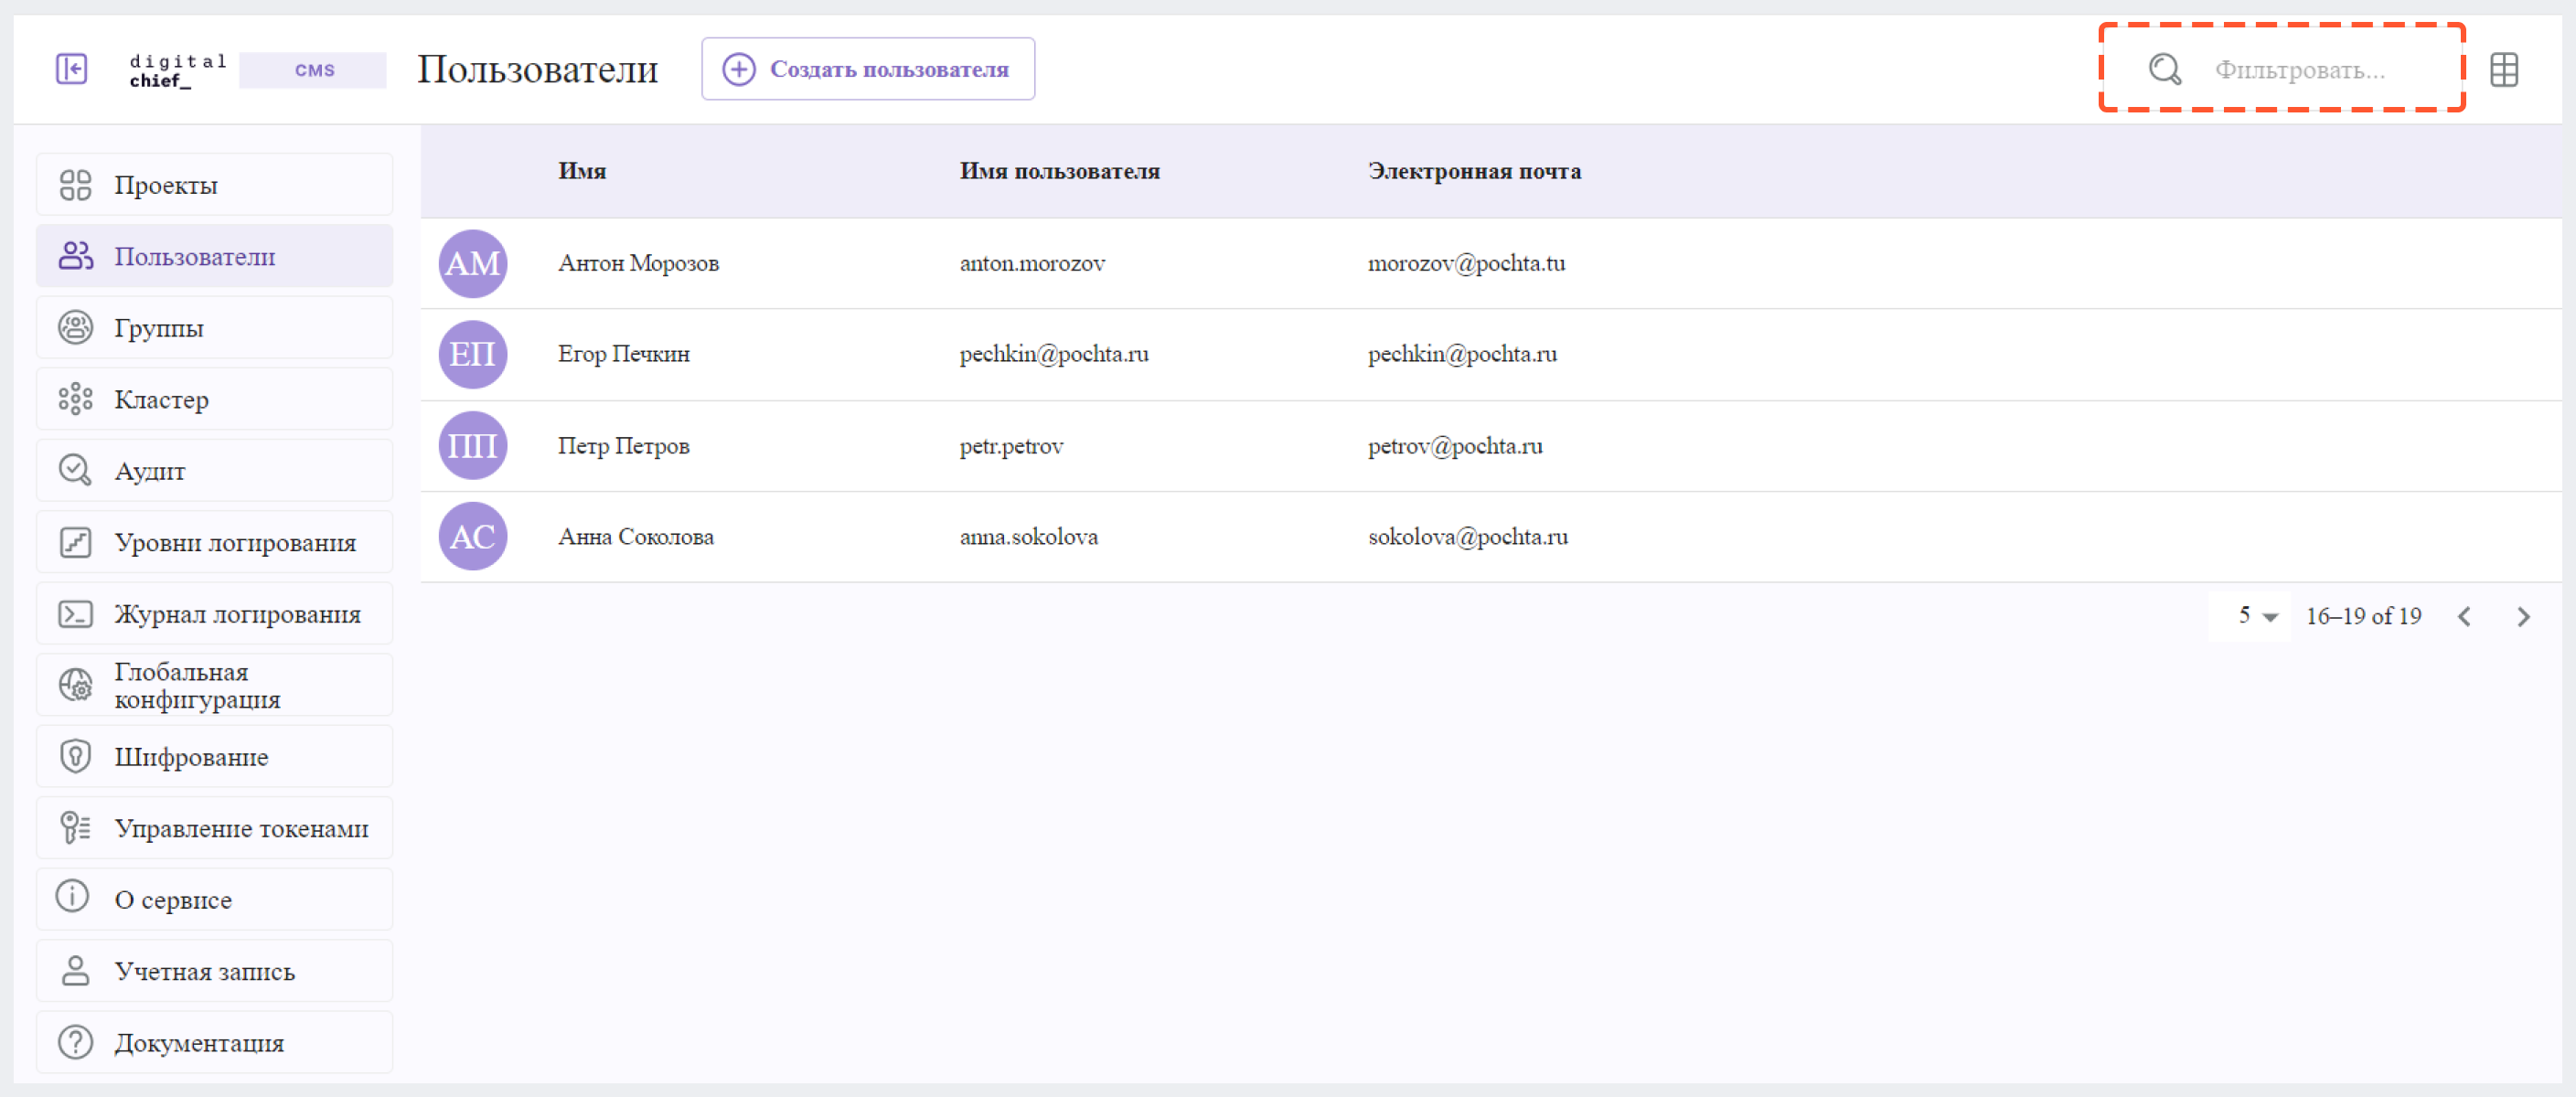Open Журнал логирования section
This screenshot has width=2576, height=1097.
point(215,613)
